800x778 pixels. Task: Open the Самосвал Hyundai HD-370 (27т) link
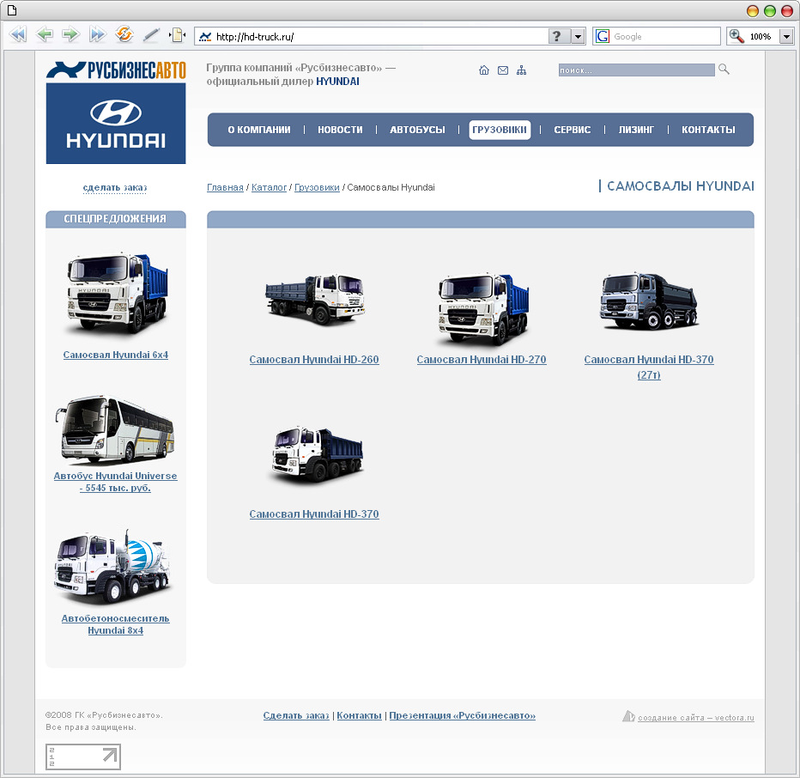[649, 367]
